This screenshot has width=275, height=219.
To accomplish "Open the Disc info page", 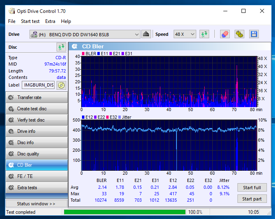I will (x=37, y=143).
